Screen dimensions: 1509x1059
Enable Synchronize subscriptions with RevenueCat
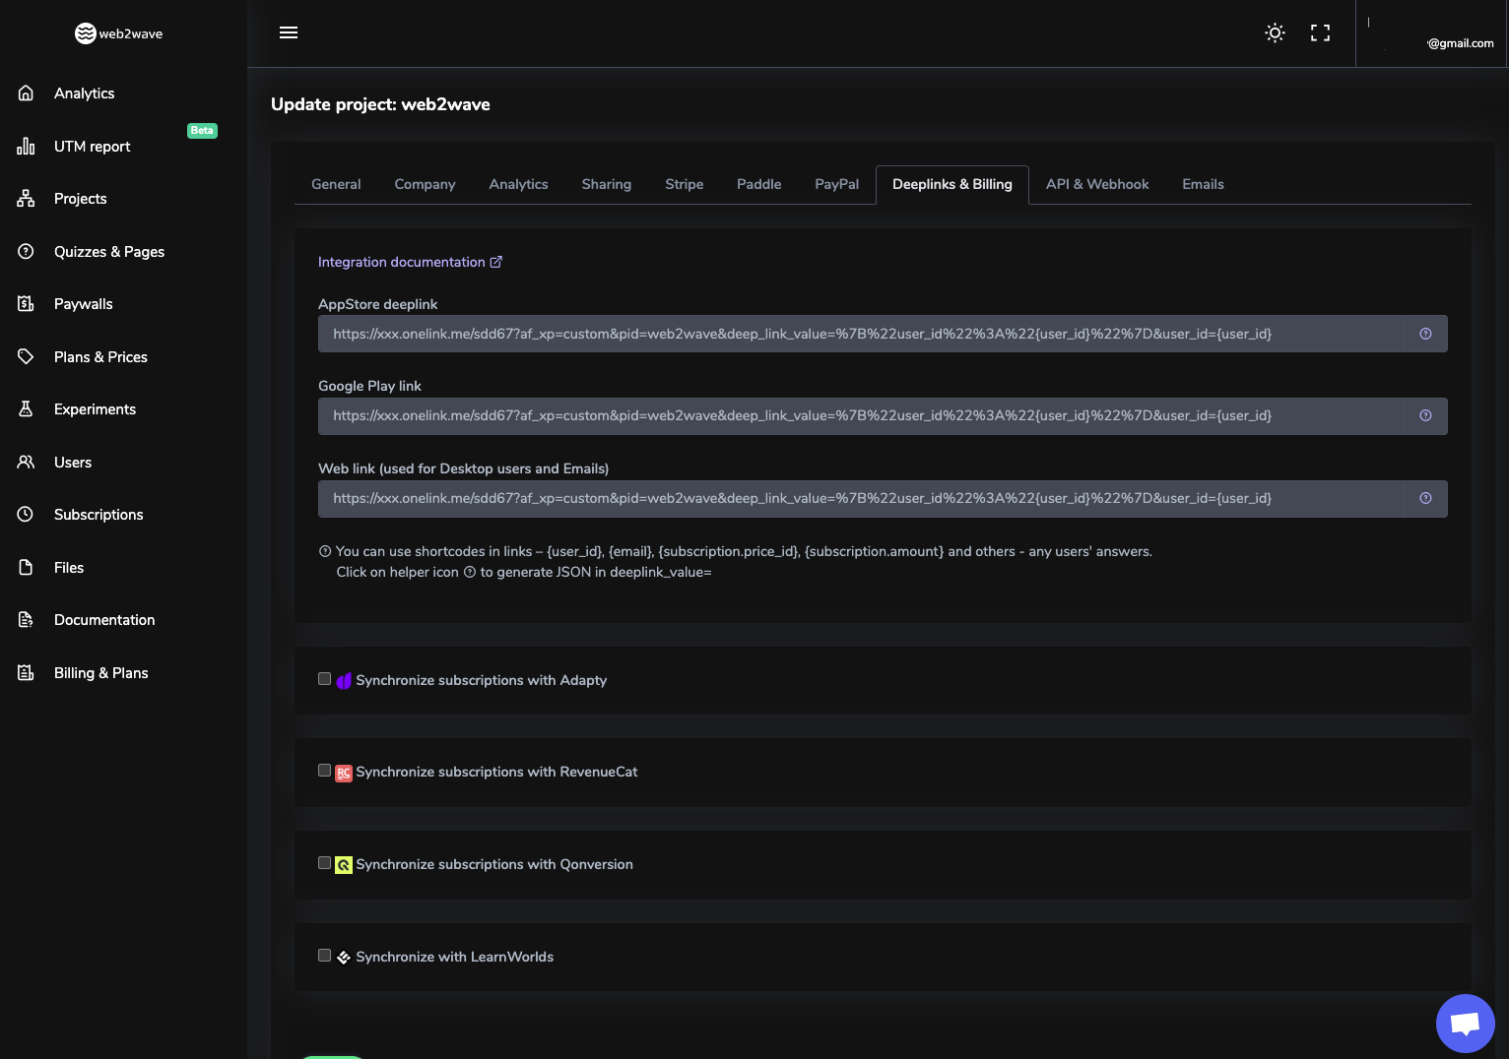coord(324,771)
